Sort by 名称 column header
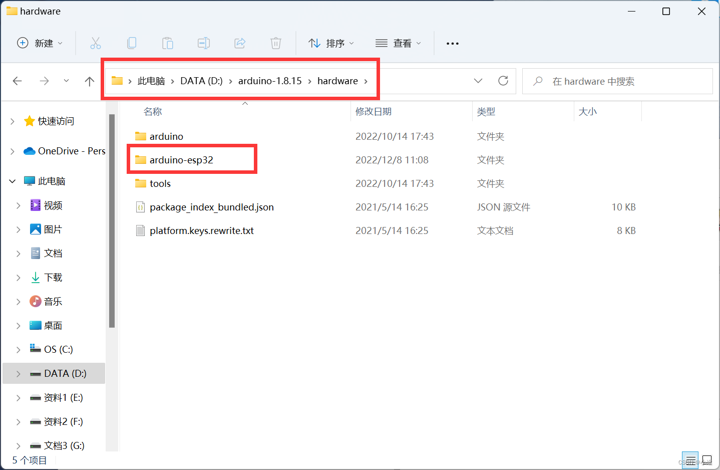The image size is (720, 470). [153, 111]
